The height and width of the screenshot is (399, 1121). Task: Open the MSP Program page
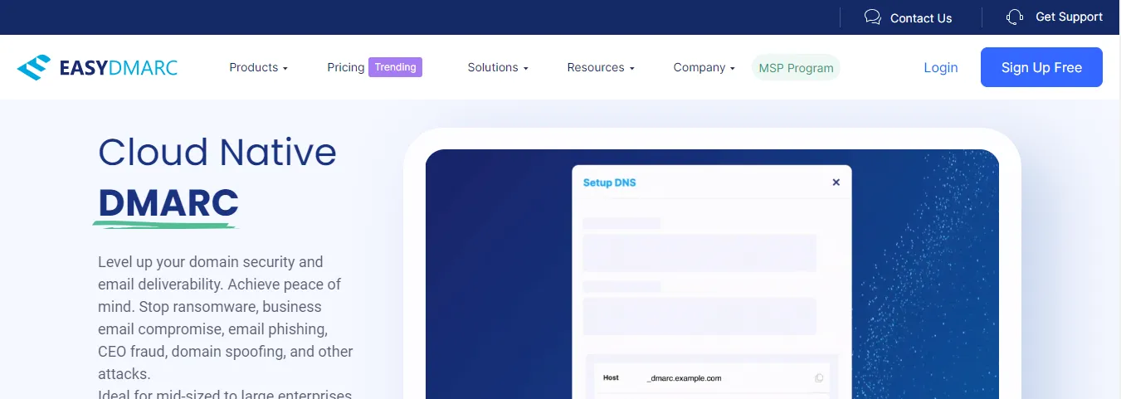(796, 68)
